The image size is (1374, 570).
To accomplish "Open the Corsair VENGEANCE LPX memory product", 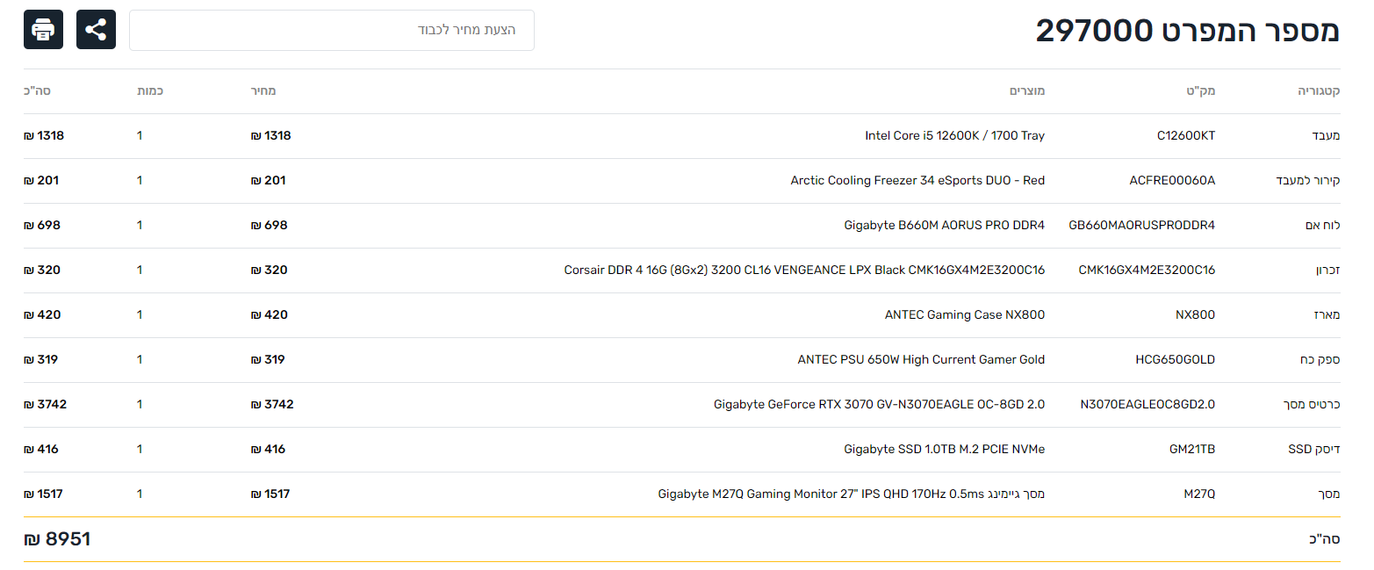I will coord(804,271).
